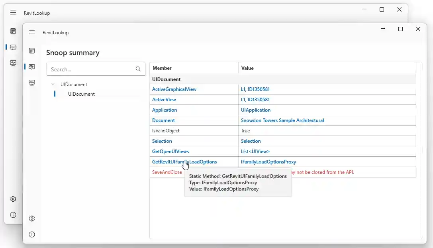
Task: Click the search magnifier icon
Action: [x=138, y=69]
